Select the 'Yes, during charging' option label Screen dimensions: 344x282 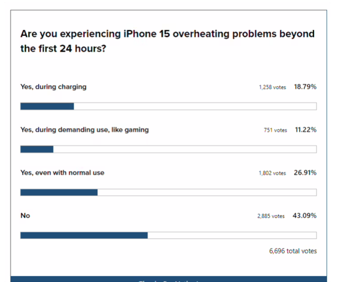coord(53,87)
